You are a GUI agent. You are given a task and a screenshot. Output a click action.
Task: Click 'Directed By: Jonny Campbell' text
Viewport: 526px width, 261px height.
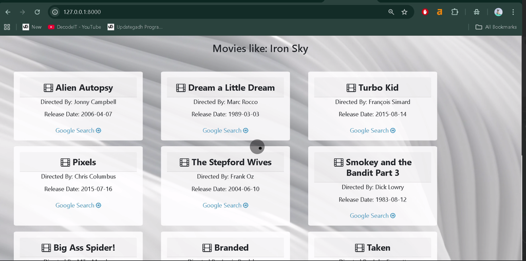78,102
